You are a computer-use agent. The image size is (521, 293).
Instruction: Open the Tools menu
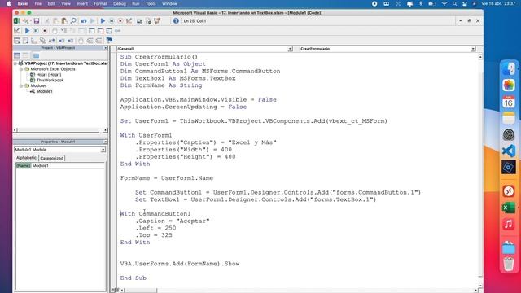[x=151, y=3]
